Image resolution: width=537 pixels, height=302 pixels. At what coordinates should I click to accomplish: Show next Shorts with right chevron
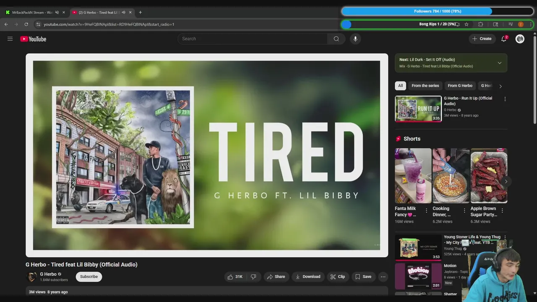click(x=506, y=182)
